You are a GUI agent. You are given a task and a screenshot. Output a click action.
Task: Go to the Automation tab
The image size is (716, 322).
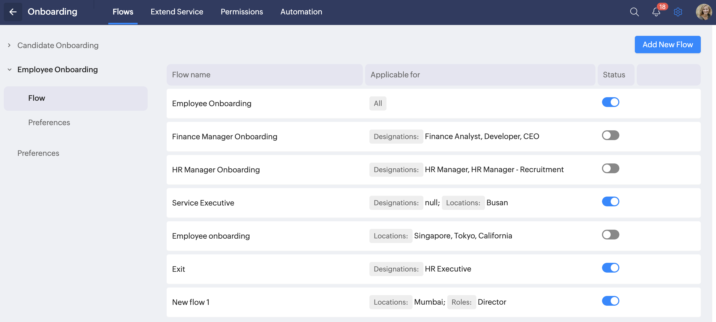pos(301,12)
